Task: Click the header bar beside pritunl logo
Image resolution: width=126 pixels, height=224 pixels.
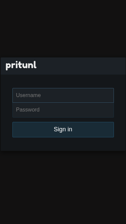Action: coord(81,66)
